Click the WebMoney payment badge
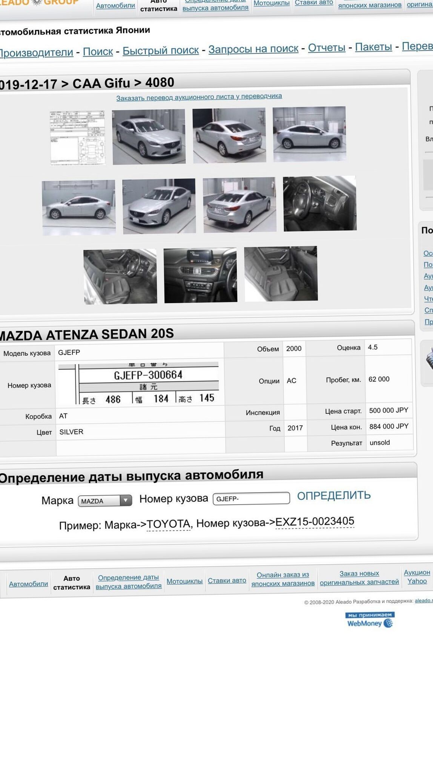The image size is (433, 757). pos(370,620)
